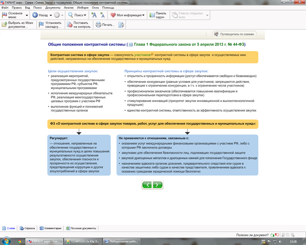Open the Action Center flag tray icon
Image resolution: width=306 pixels, height=245 pixels.
[269, 242]
